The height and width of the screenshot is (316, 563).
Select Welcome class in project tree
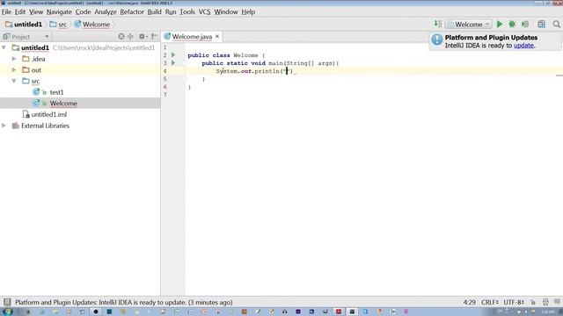63,104
